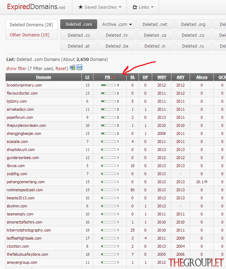
Task: Sort table by Domain column
Action: coord(43,77)
